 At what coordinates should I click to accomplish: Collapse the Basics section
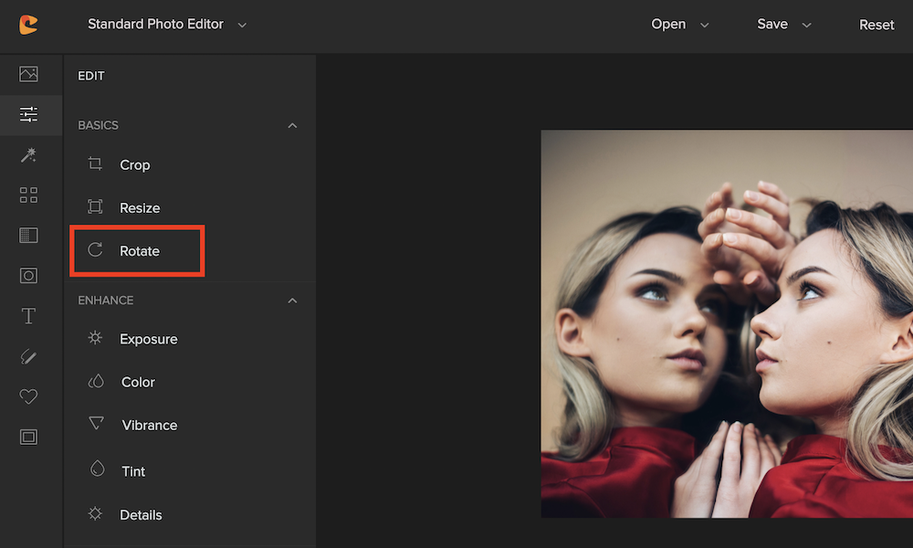coord(292,125)
